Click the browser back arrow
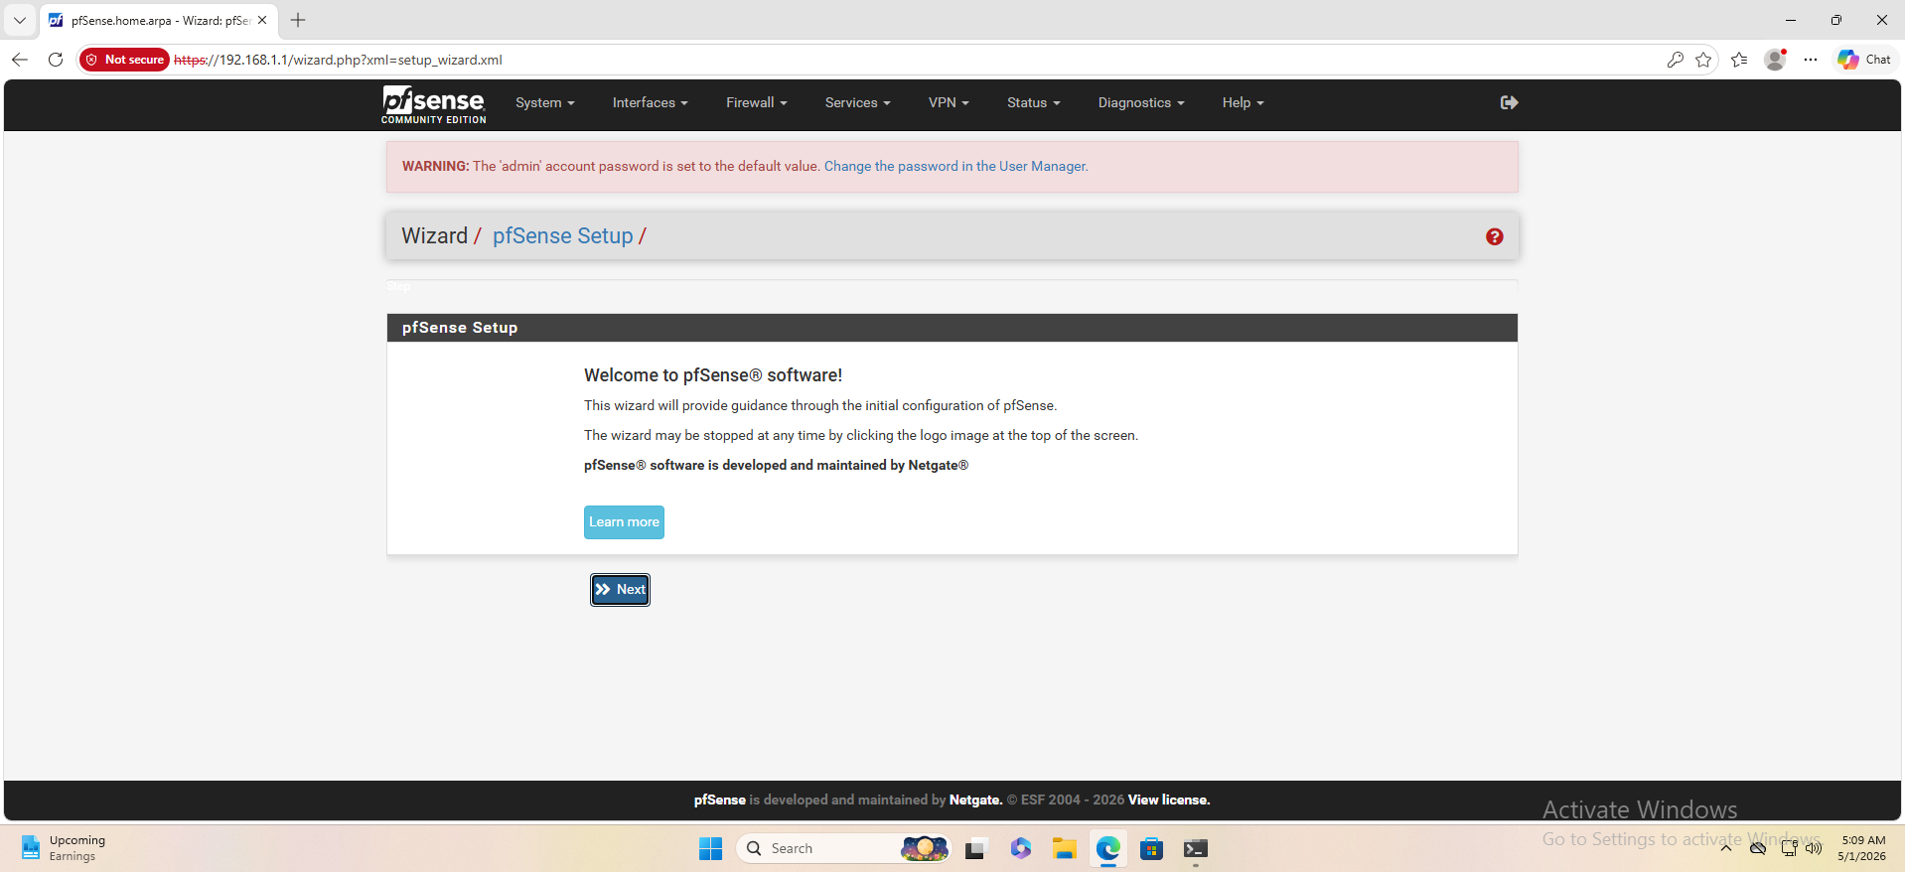Viewport: 1905px width, 872px height. (x=20, y=60)
